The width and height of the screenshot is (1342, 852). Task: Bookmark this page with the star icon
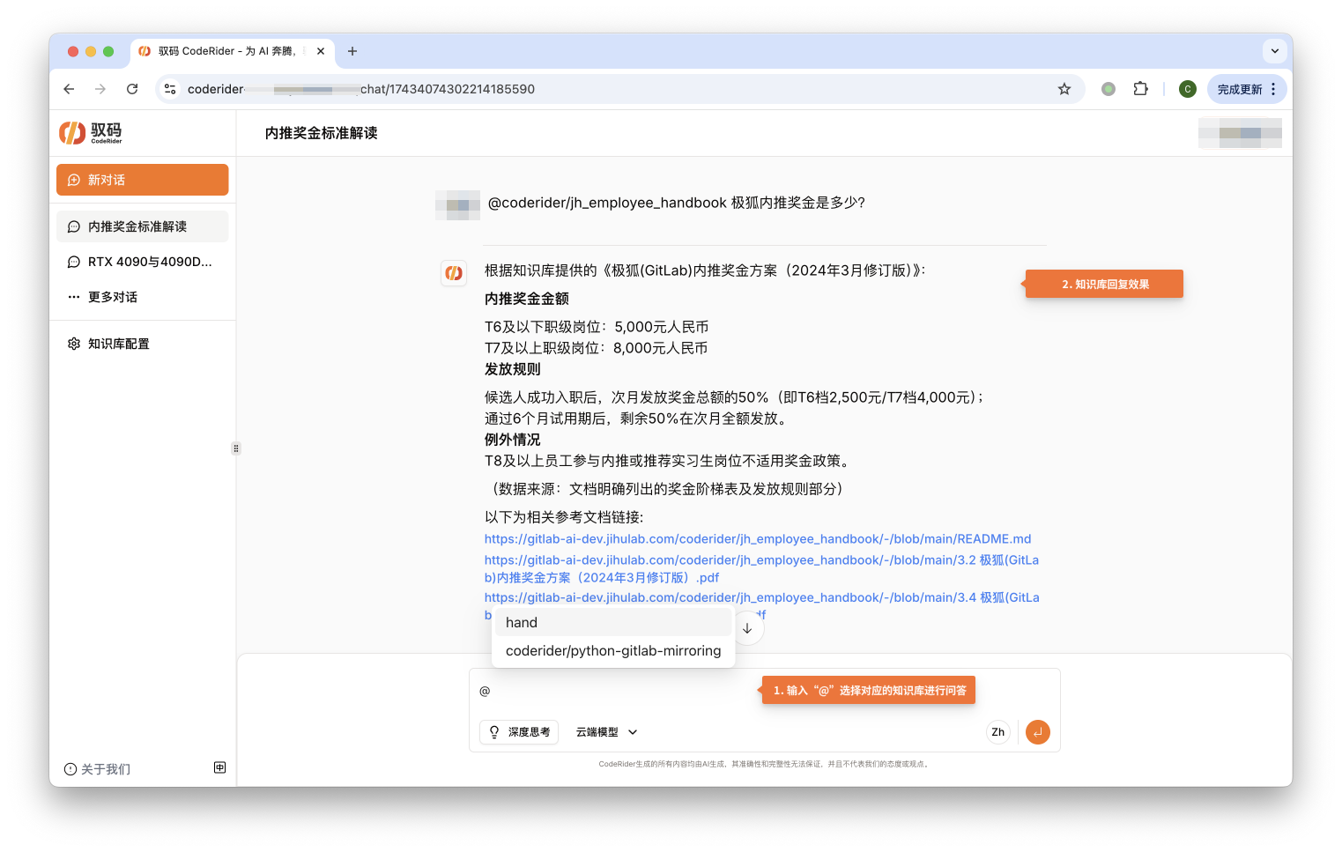(x=1064, y=89)
